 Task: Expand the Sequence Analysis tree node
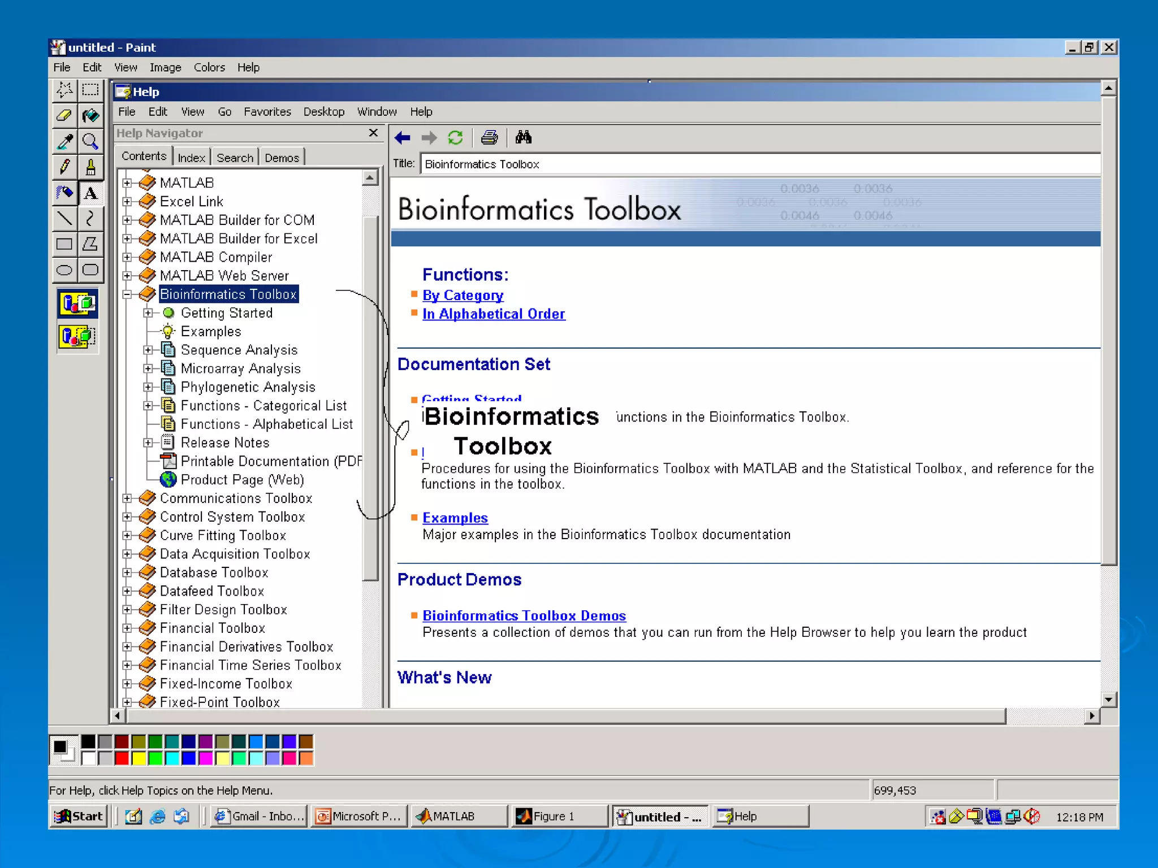[x=148, y=350]
